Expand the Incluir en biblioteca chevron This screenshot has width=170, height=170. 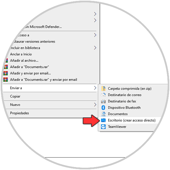[x=95, y=48]
